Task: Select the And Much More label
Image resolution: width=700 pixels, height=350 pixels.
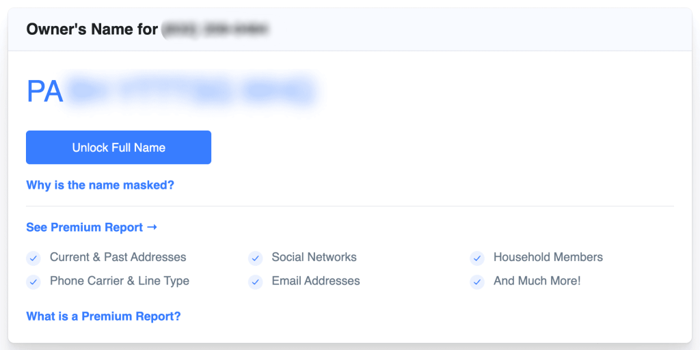Action: coord(537,281)
